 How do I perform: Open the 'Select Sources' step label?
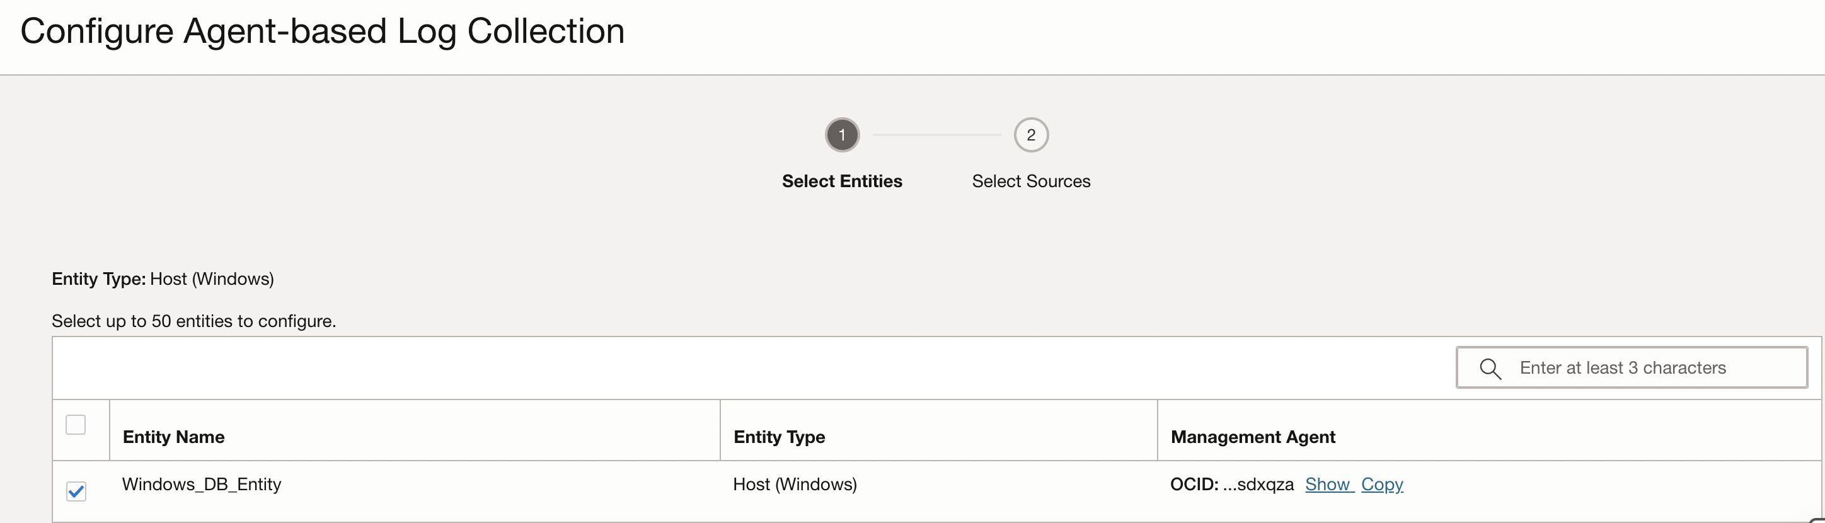1031,181
